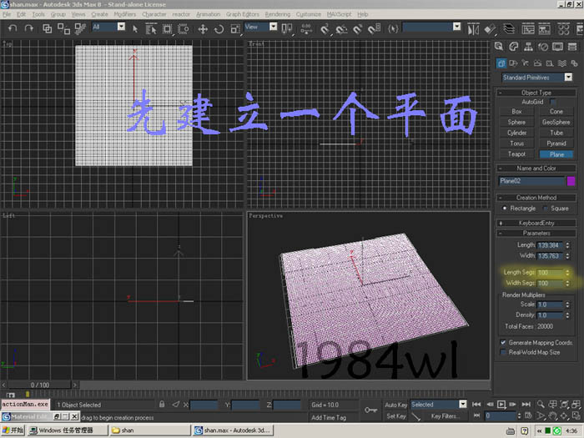Select the Select and Move tool
Screen dimensions: 584x438
click(203, 28)
